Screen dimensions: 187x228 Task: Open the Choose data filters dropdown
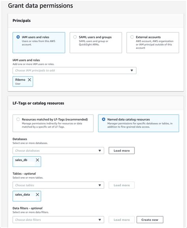(58, 220)
